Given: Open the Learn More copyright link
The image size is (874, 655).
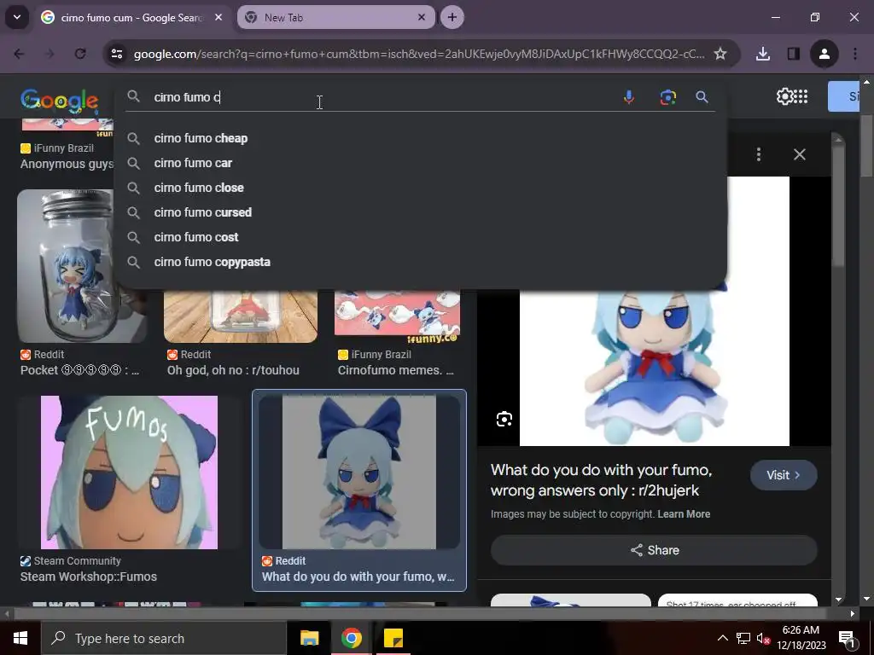Looking at the screenshot, I should (x=684, y=514).
